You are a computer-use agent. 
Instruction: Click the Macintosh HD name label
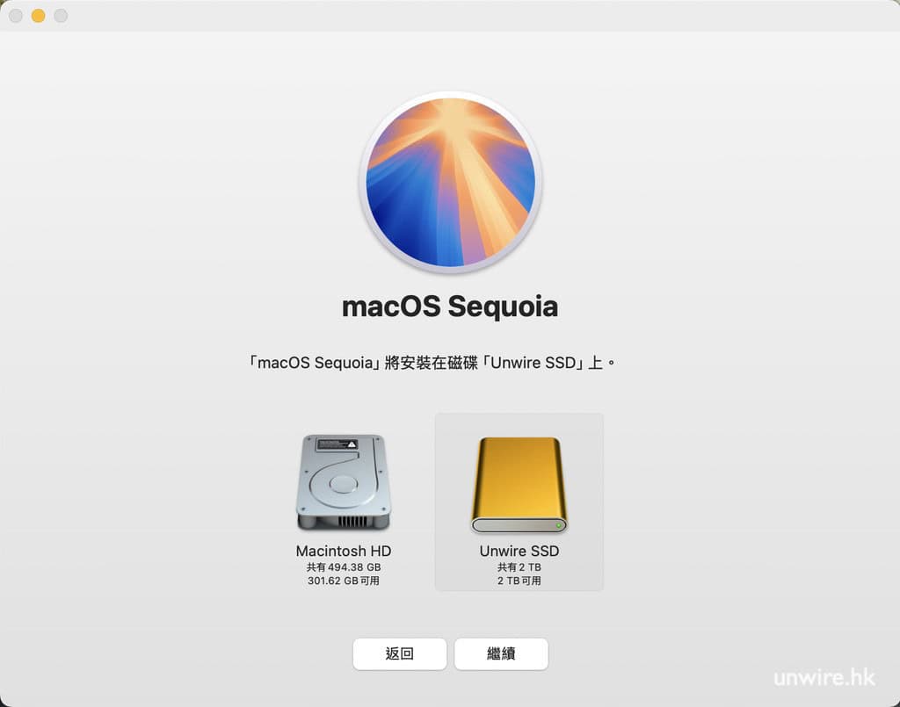click(344, 551)
